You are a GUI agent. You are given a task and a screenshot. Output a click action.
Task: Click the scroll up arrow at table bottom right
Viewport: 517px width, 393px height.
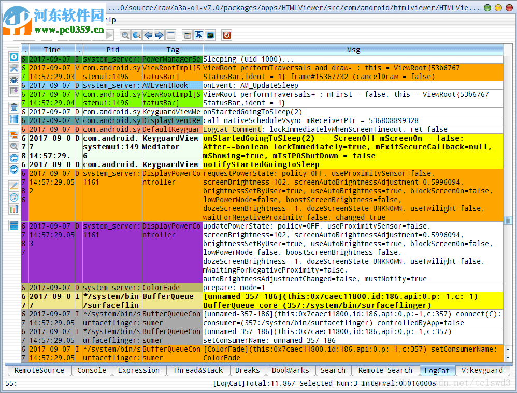[508, 349]
